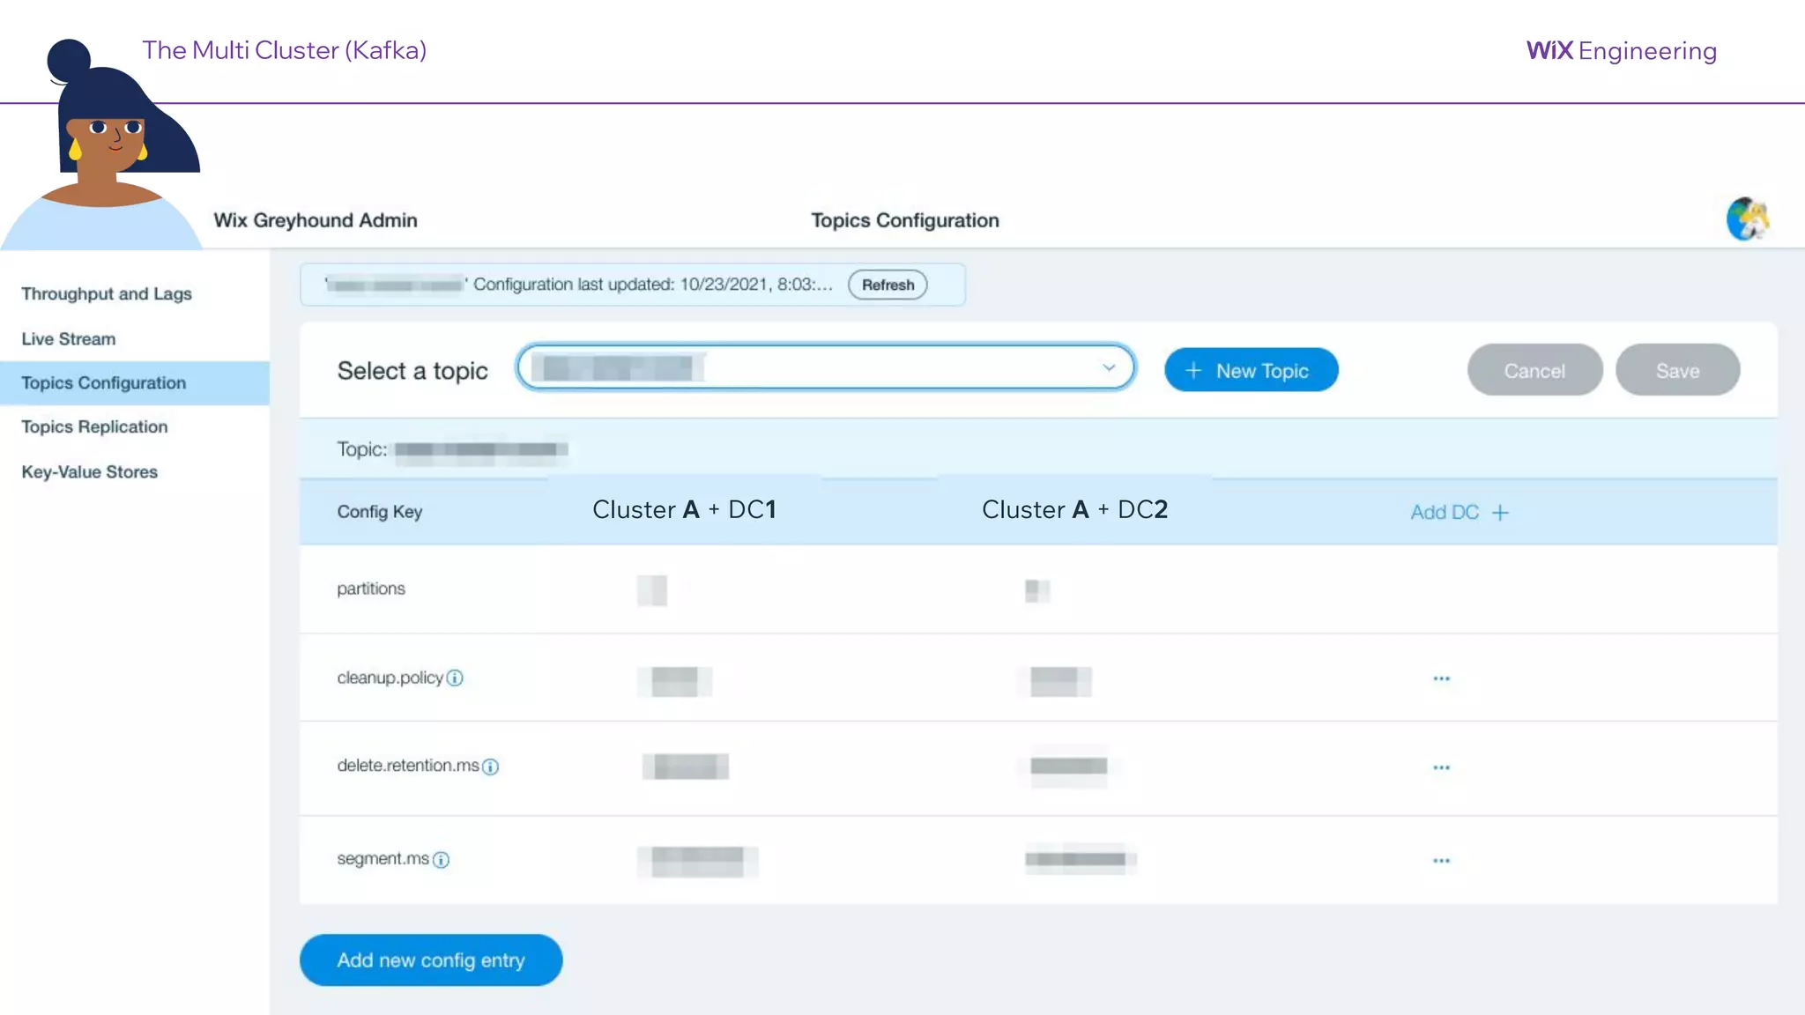Viewport: 1805px width, 1015px height.
Task: Open Topics Replication page
Action: (x=94, y=427)
